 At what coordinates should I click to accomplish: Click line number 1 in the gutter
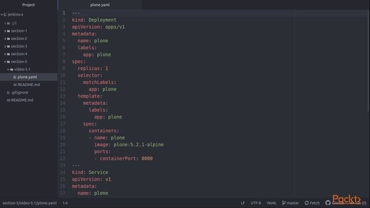tap(64, 13)
